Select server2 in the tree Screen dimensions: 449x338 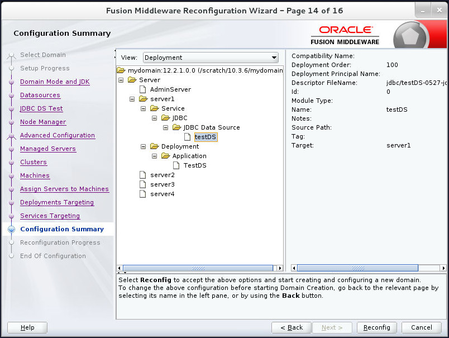tap(163, 175)
